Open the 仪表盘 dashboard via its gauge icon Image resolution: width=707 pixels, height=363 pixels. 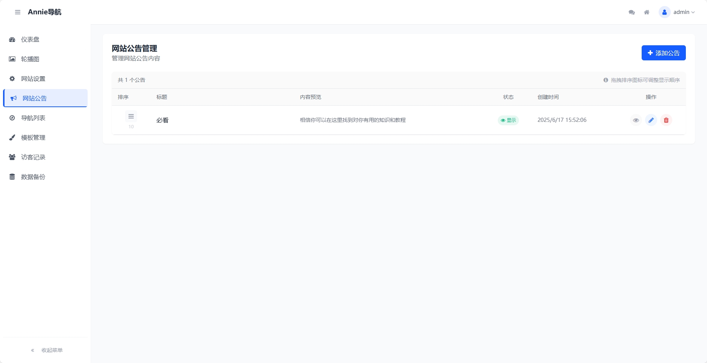(x=12, y=39)
